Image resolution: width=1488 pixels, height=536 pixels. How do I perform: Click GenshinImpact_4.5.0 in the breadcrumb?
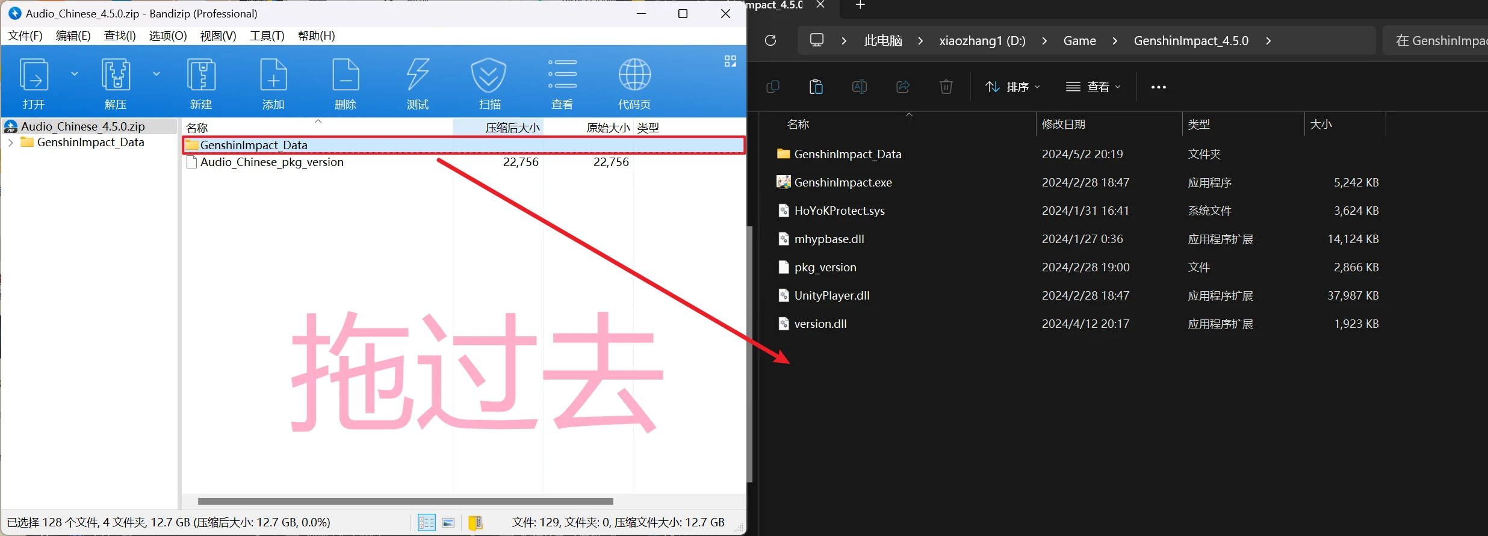click(1191, 41)
